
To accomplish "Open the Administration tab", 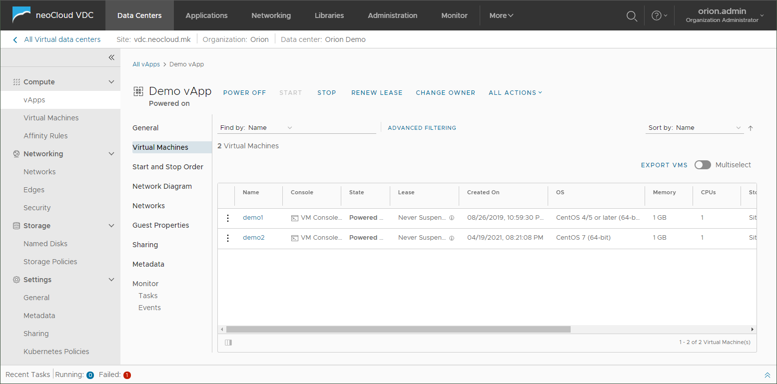I will coord(393,15).
